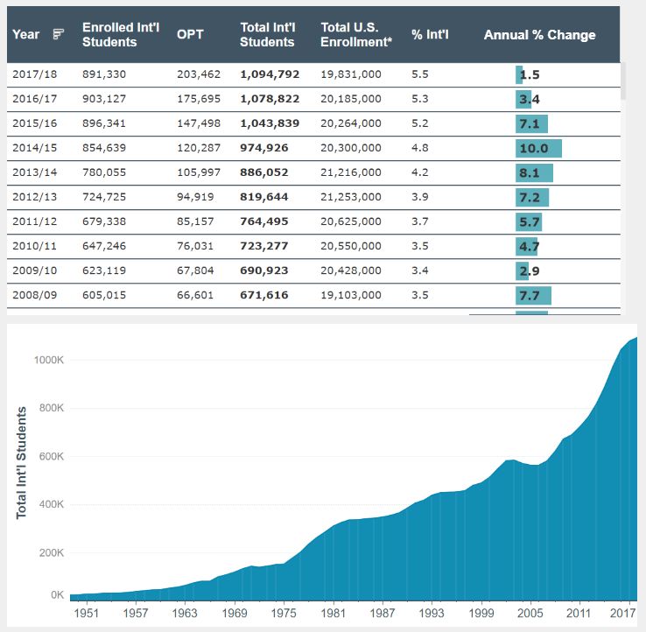Click the enrolled value 854,639
Viewport: 646px width, 632px height.
click(x=104, y=148)
